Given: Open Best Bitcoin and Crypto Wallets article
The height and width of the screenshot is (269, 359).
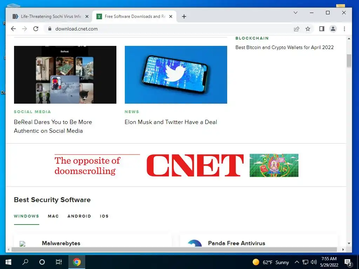Looking at the screenshot, I should [285, 47].
